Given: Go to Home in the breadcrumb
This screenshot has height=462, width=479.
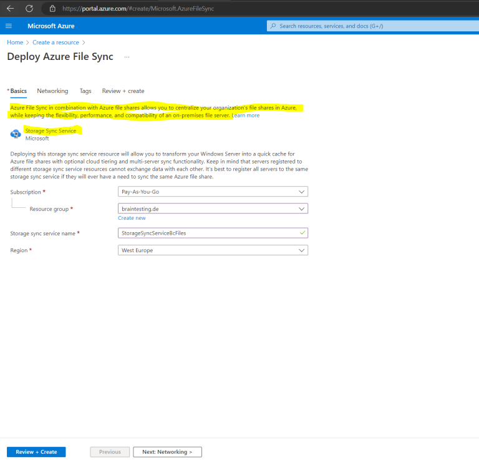Looking at the screenshot, I should point(15,42).
